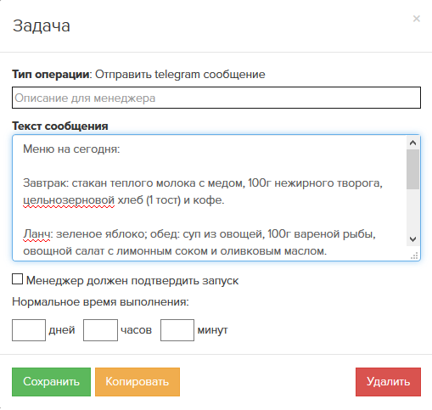Click the 'овощной салат' line in message
The image size is (432, 410).
point(175,251)
